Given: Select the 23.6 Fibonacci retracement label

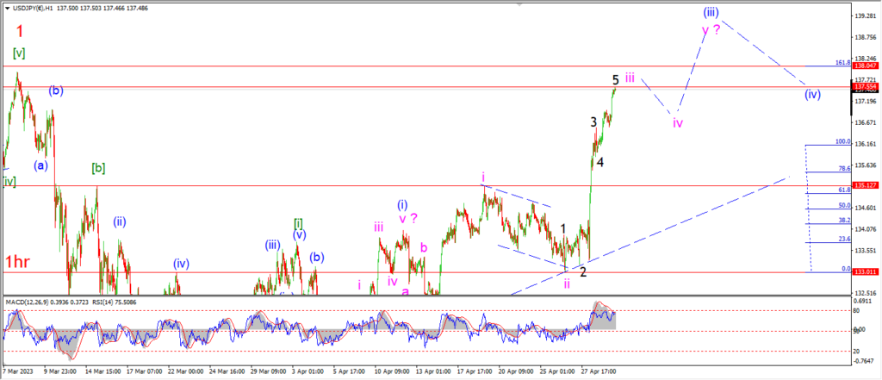Looking at the screenshot, I should (844, 239).
